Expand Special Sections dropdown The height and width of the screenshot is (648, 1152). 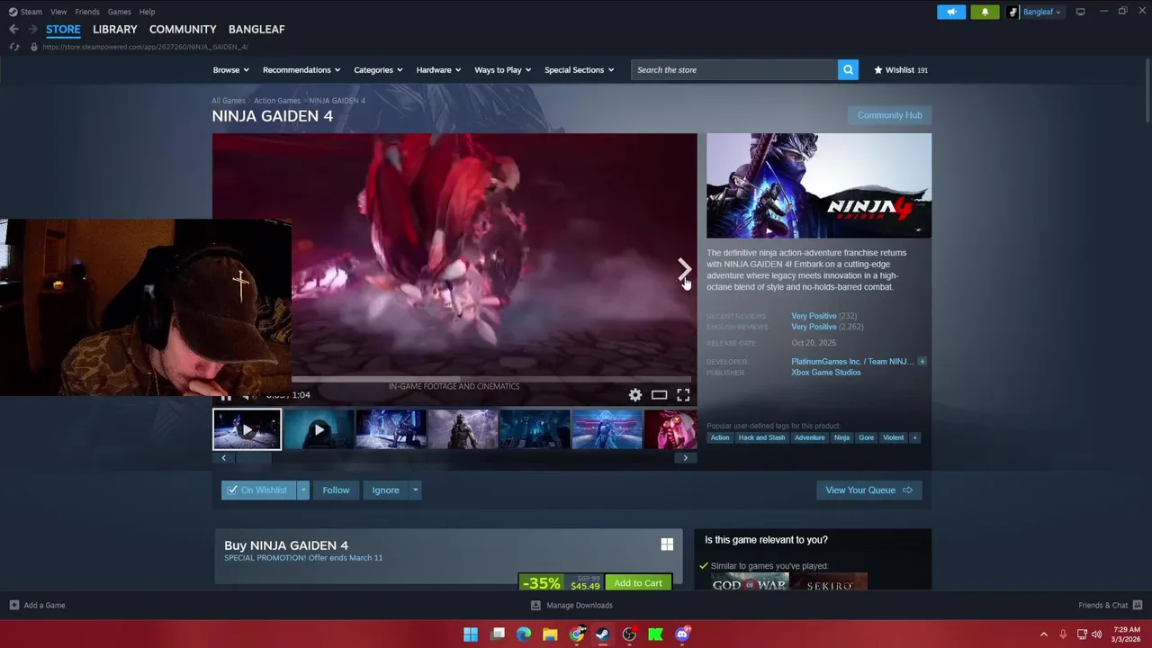coord(579,70)
